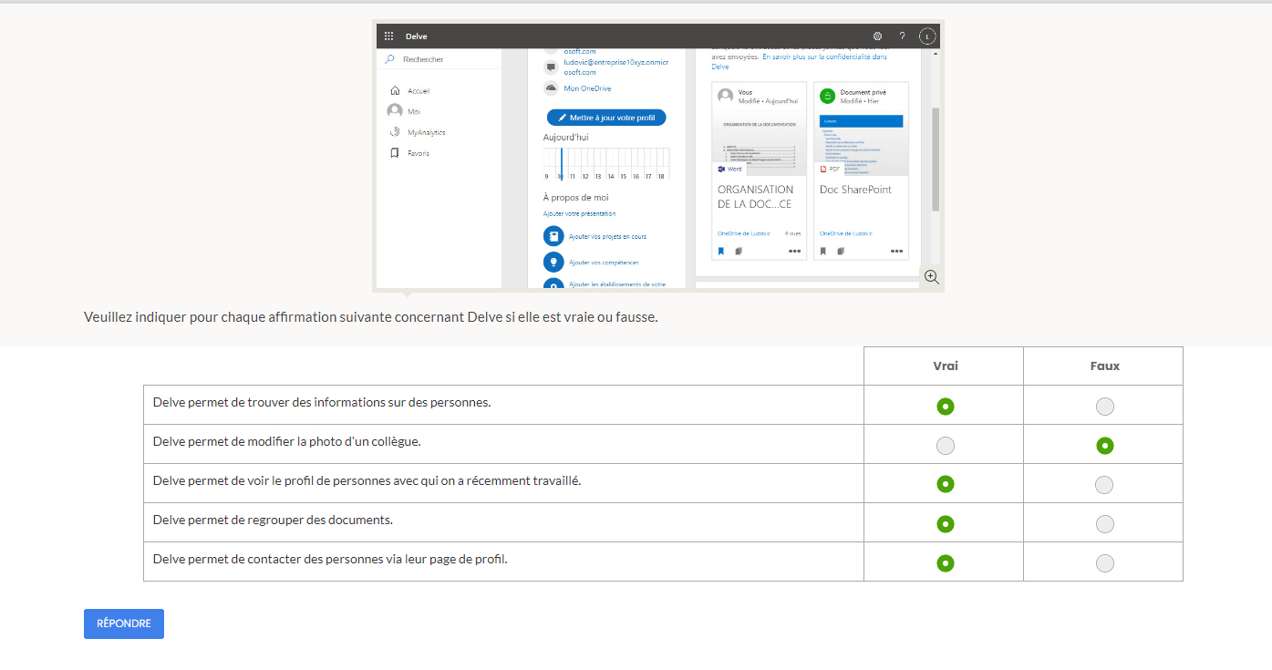Click the board icon on ORGANISATION card
The image size is (1272, 670).
point(739,251)
